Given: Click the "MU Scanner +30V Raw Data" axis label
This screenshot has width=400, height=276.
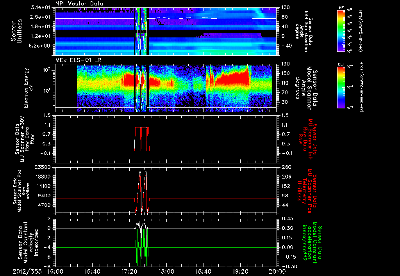Looking at the screenshot, I should click(x=25, y=139).
